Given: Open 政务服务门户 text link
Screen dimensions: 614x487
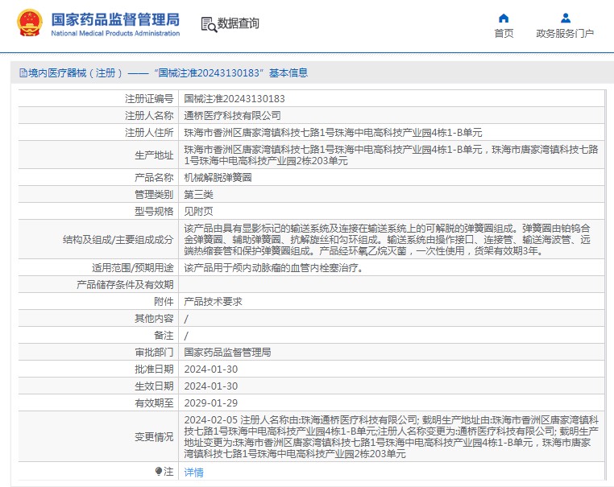Looking at the screenshot, I should point(565,34).
